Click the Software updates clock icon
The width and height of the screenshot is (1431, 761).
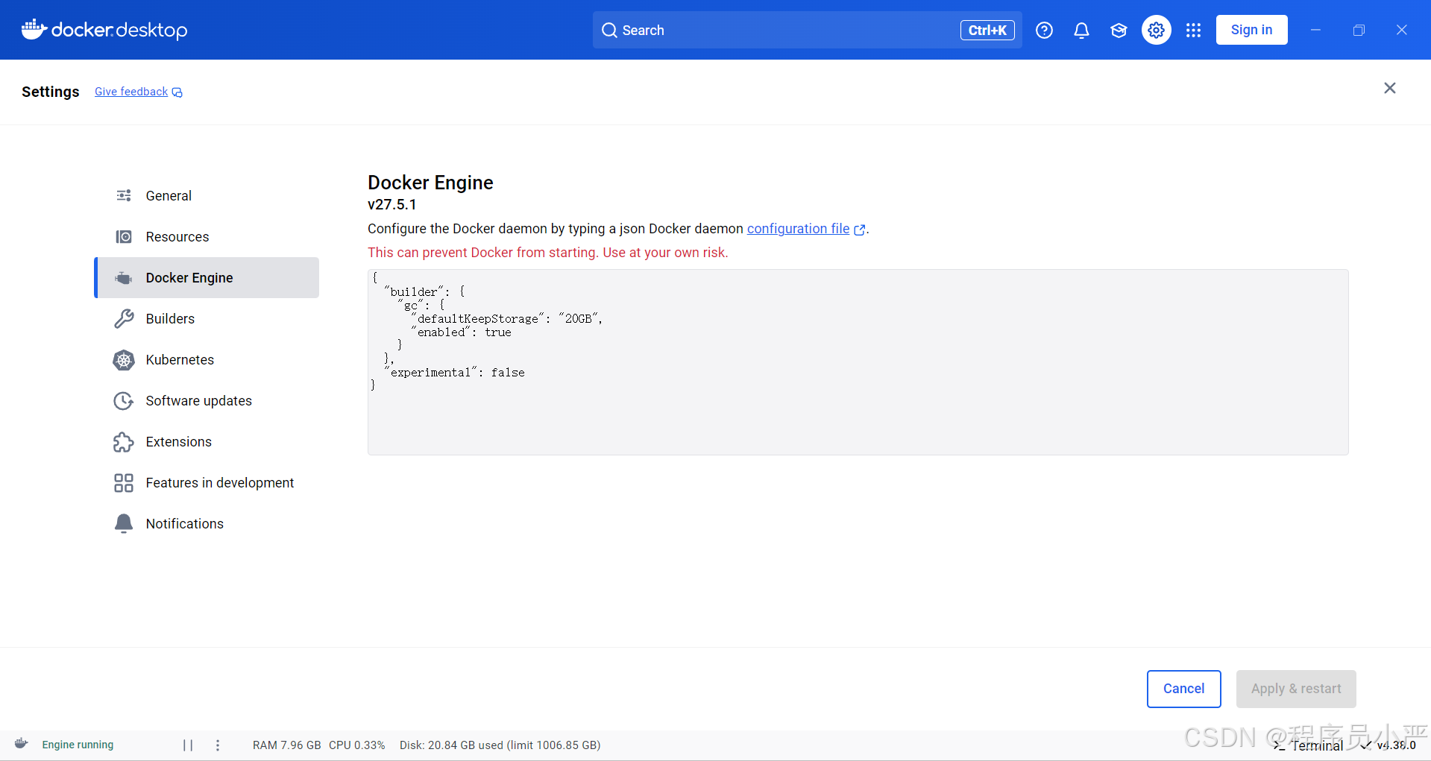pyautogui.click(x=124, y=401)
